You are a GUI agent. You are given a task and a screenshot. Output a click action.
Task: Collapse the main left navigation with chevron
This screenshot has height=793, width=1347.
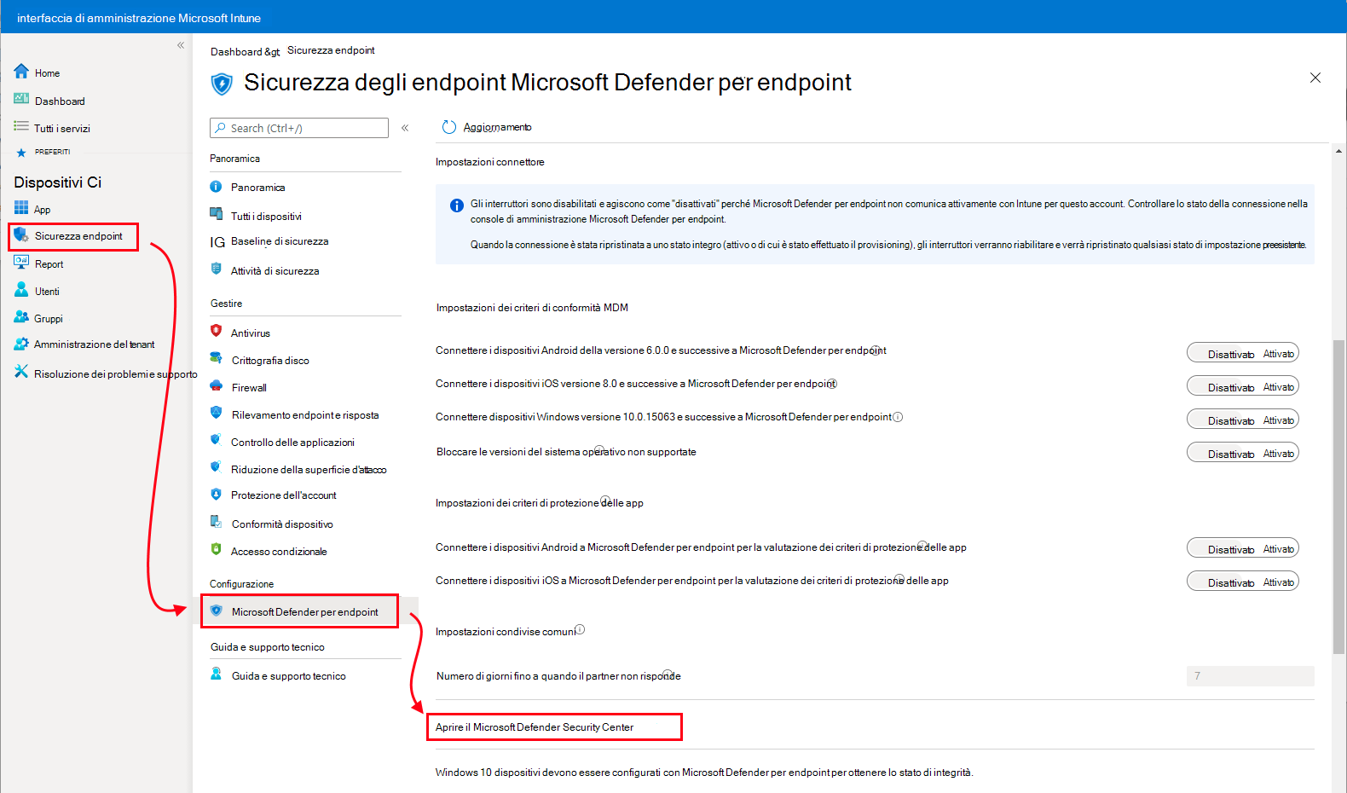pyautogui.click(x=181, y=45)
